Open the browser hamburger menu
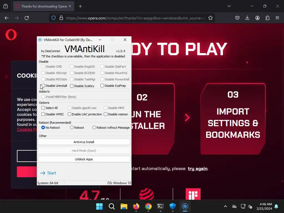The height and width of the screenshot is (213, 284). coord(277,18)
